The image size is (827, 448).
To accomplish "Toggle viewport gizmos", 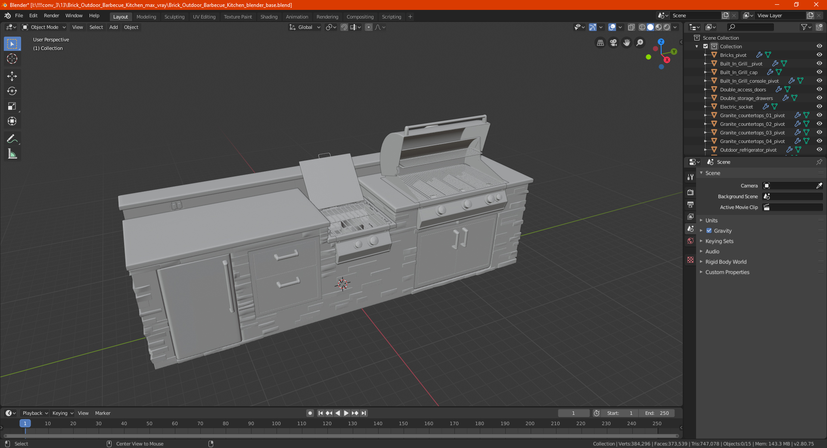I will click(x=593, y=27).
